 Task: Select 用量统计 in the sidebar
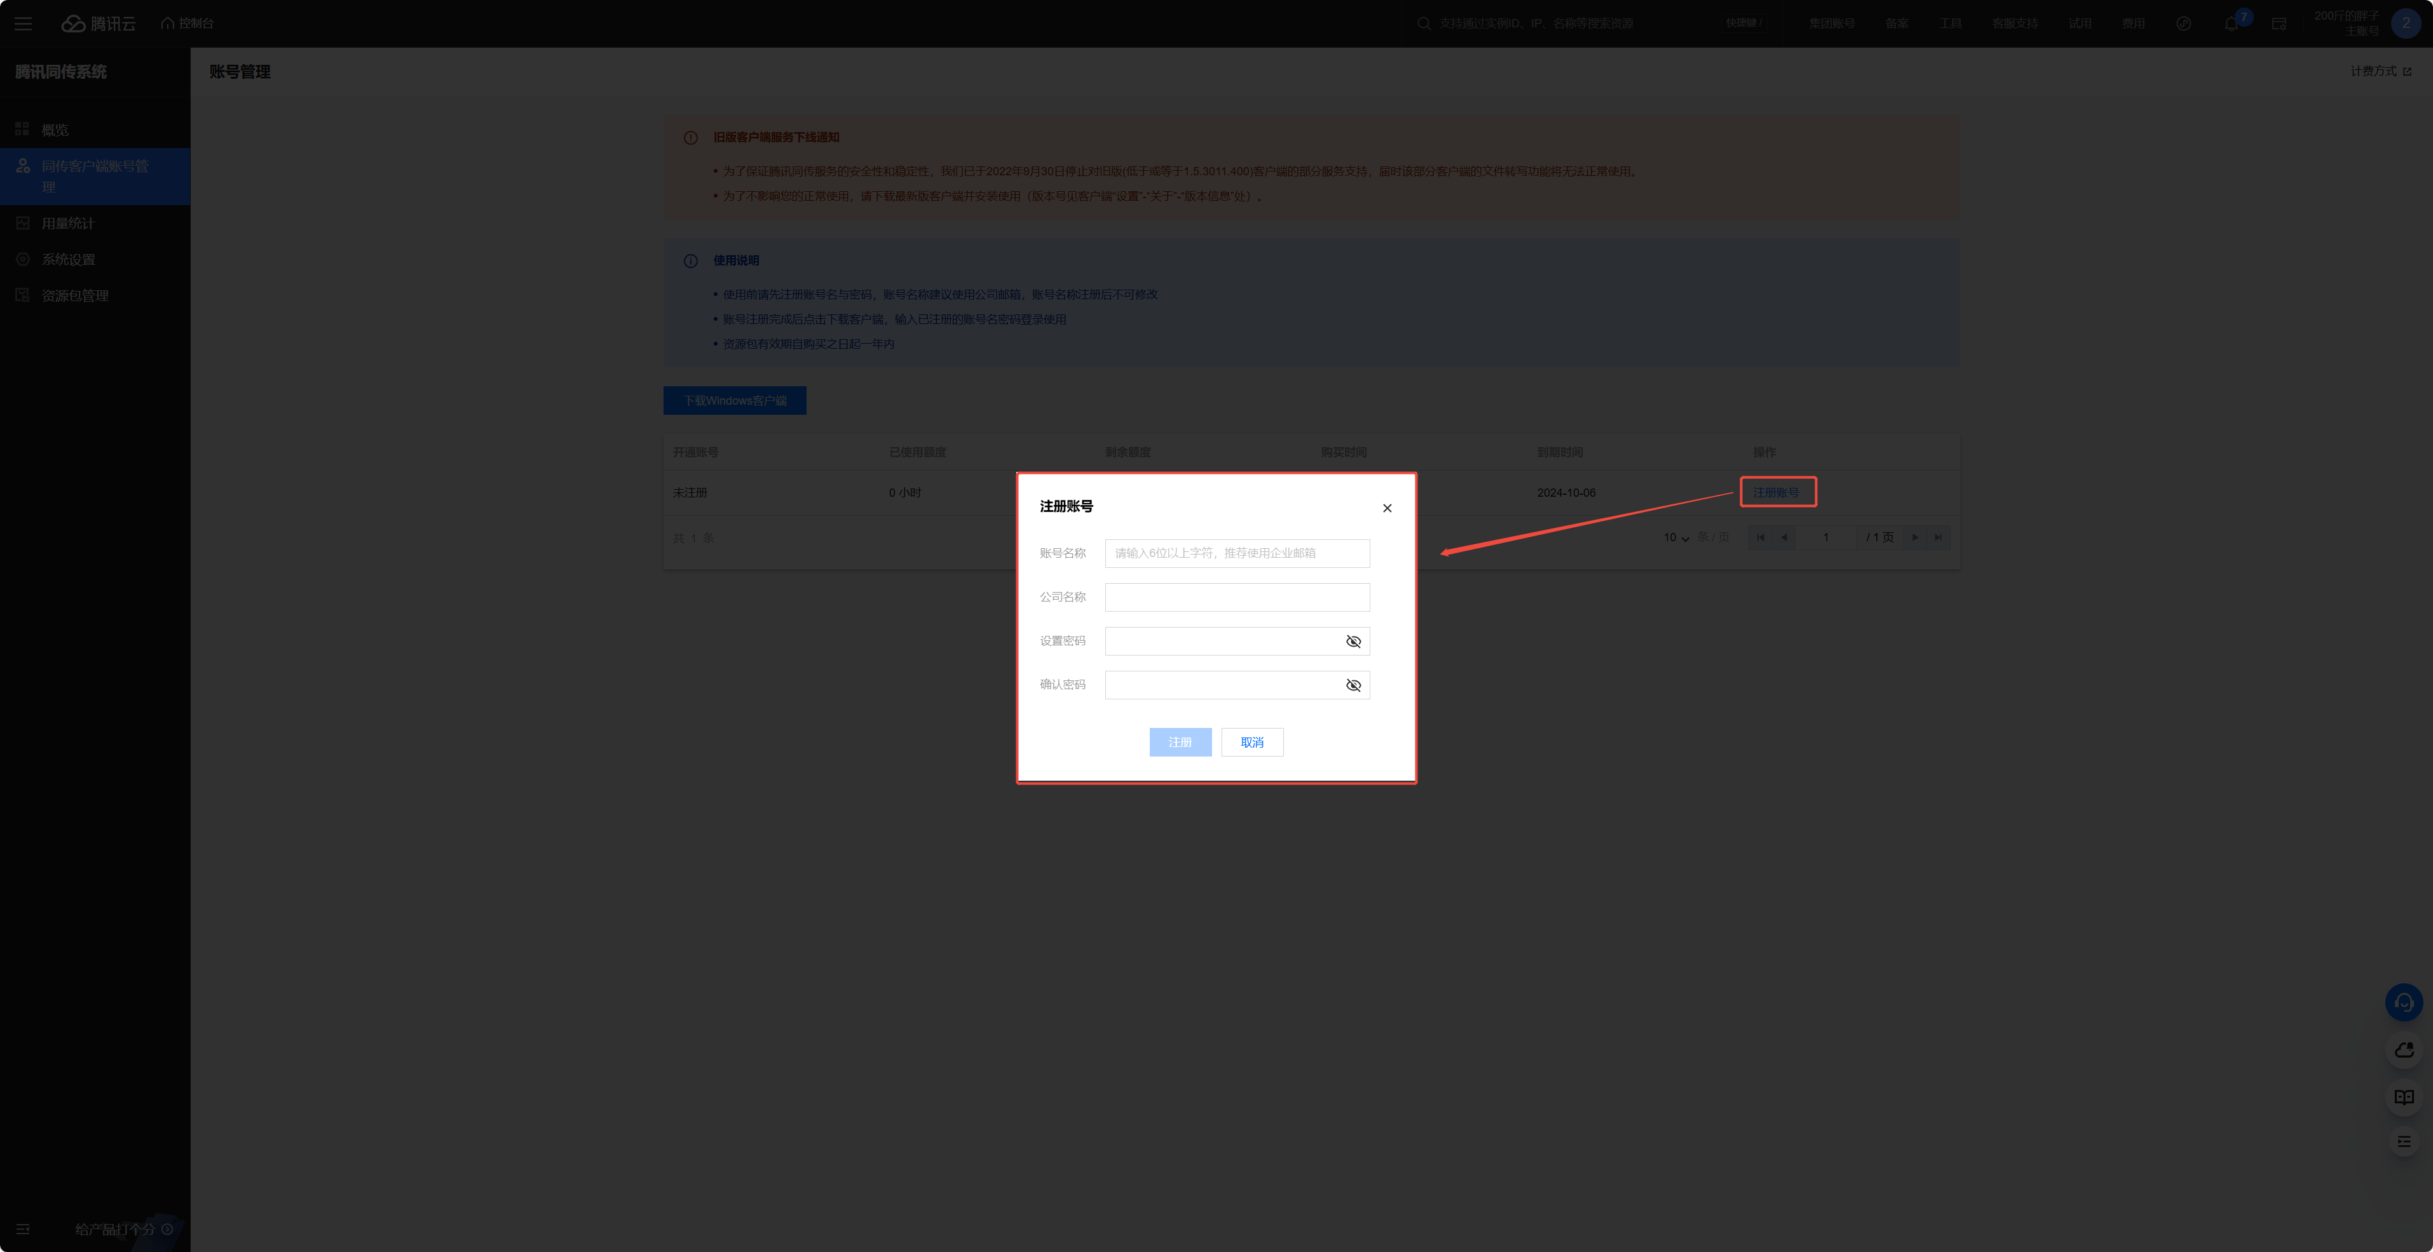(x=68, y=224)
